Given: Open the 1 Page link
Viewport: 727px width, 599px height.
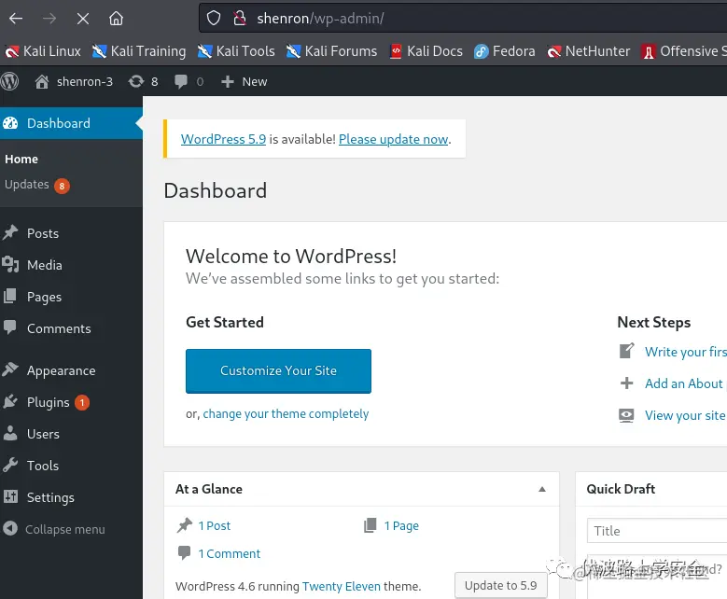Looking at the screenshot, I should [401, 525].
